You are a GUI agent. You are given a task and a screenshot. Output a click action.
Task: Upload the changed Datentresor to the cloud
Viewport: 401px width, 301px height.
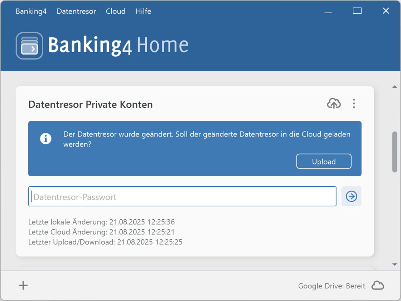click(323, 161)
